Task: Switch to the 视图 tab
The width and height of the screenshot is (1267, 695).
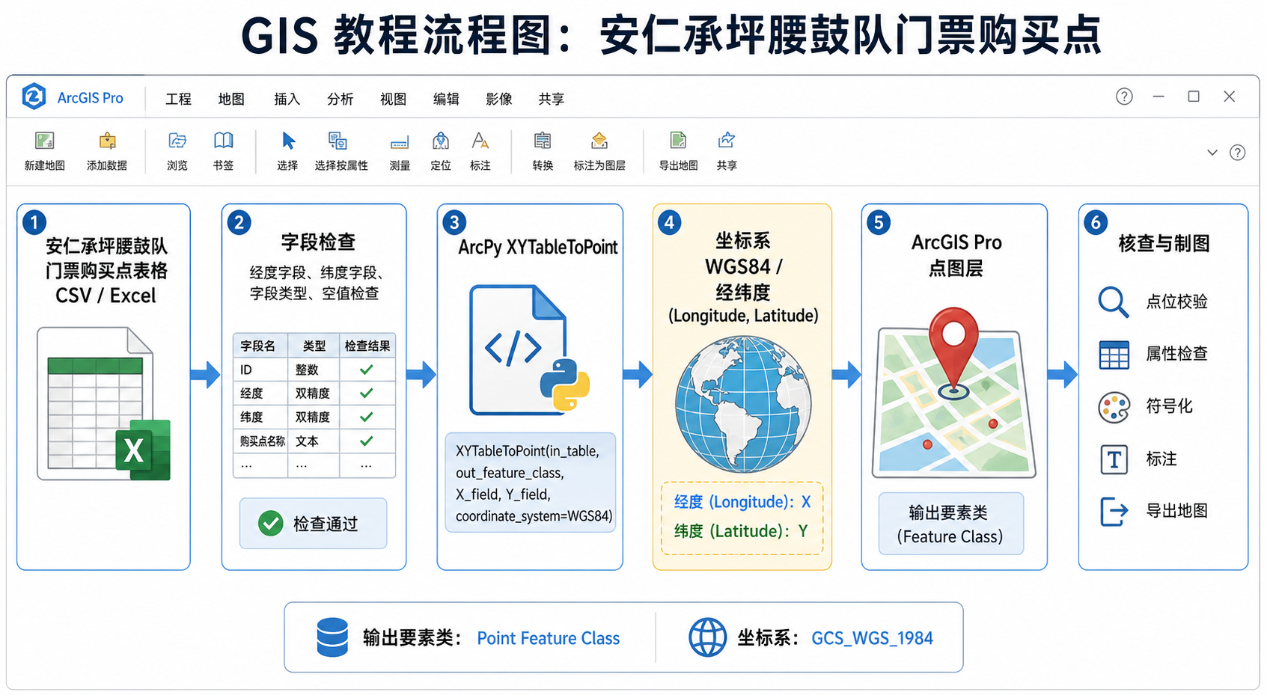Action: 393,99
